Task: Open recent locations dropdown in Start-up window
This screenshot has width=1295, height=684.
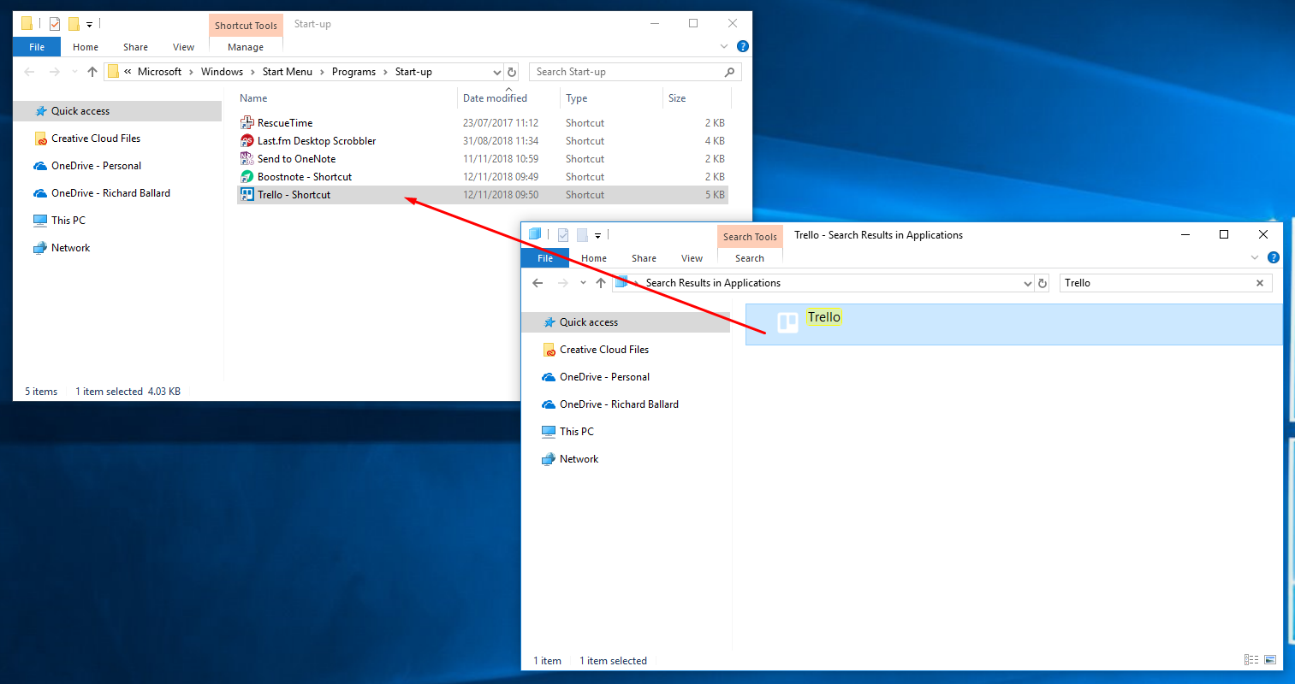Action: 74,72
